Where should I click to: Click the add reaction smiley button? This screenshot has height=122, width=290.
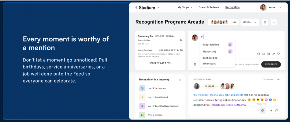263,111
